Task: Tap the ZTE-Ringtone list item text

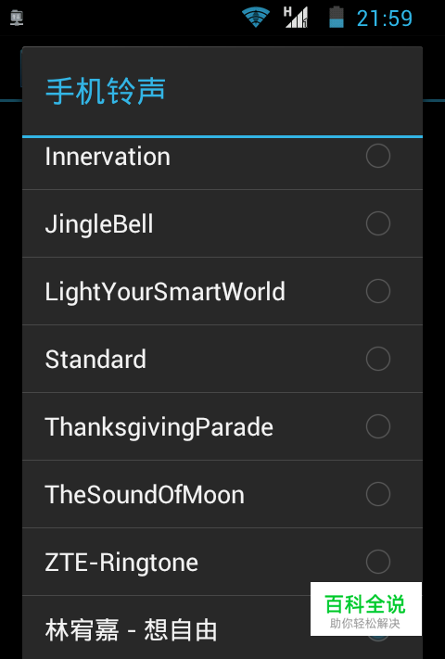Action: (121, 563)
